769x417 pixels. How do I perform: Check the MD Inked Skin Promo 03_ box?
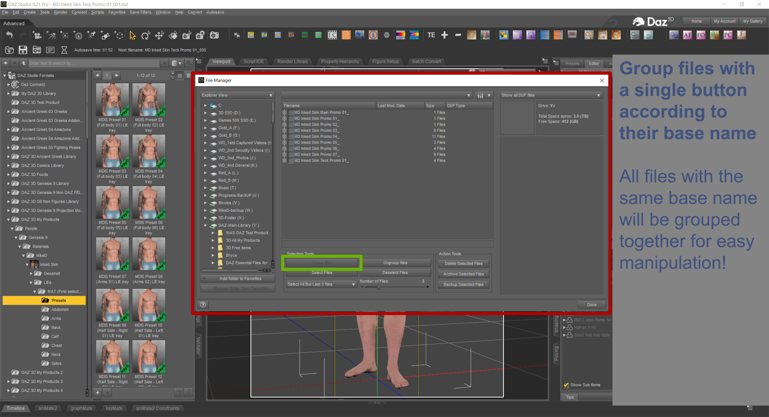point(291,130)
